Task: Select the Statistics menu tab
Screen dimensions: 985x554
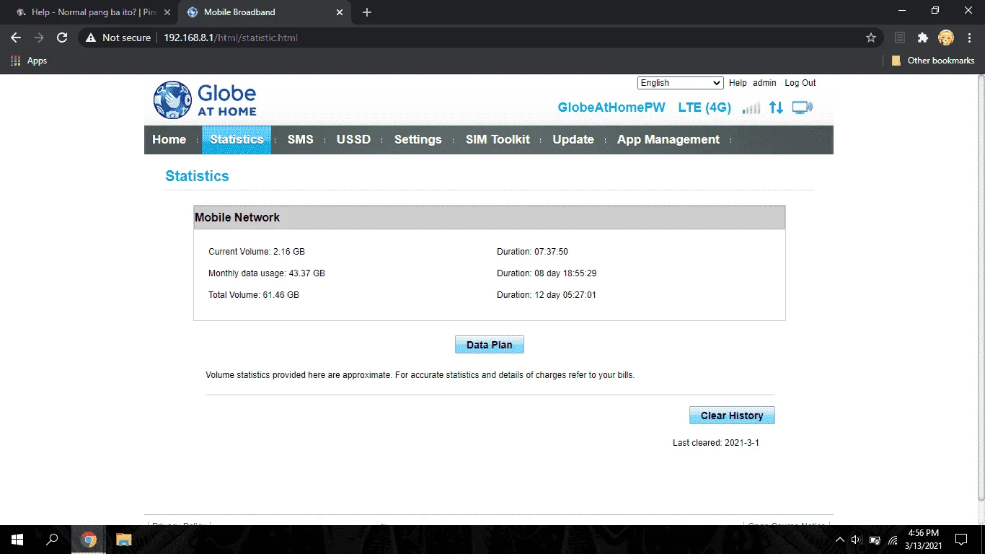Action: [x=237, y=140]
